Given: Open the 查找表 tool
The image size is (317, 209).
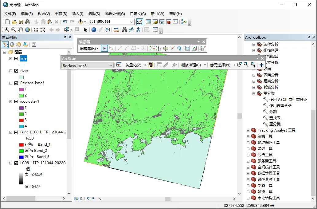Looking at the screenshot, I should pyautogui.click(x=275, y=118).
